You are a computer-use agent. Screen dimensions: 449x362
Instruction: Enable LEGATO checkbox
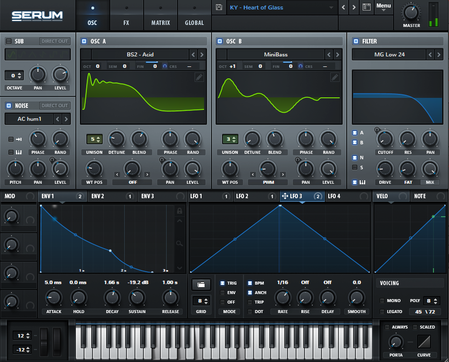pyautogui.click(x=382, y=312)
